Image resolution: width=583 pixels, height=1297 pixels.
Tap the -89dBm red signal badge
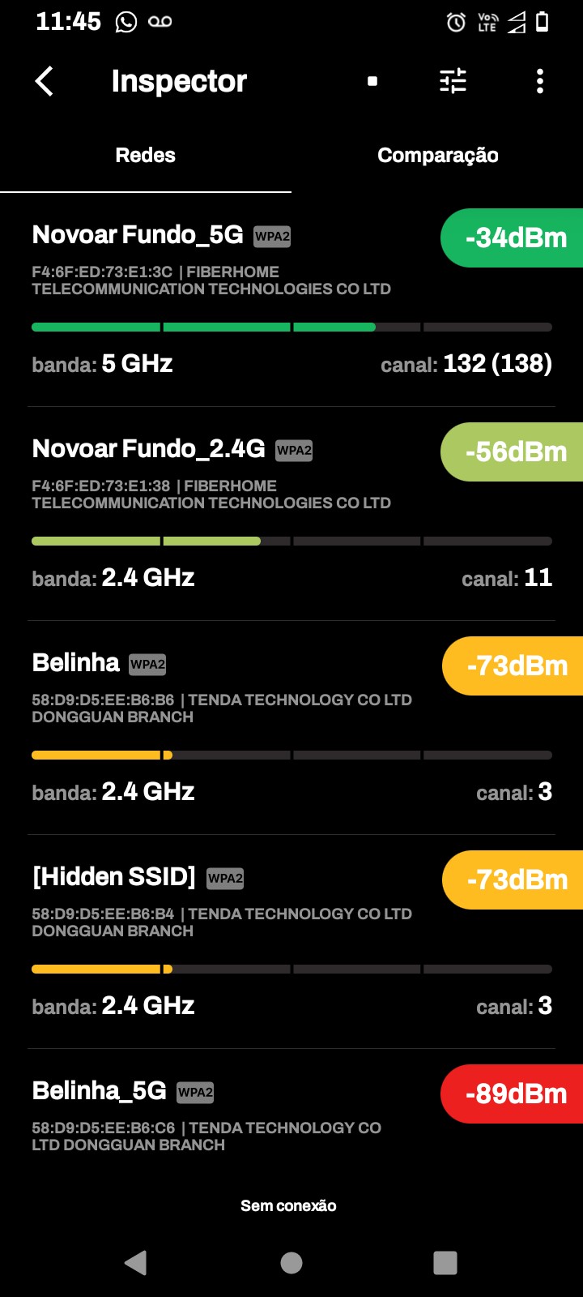point(513,1094)
